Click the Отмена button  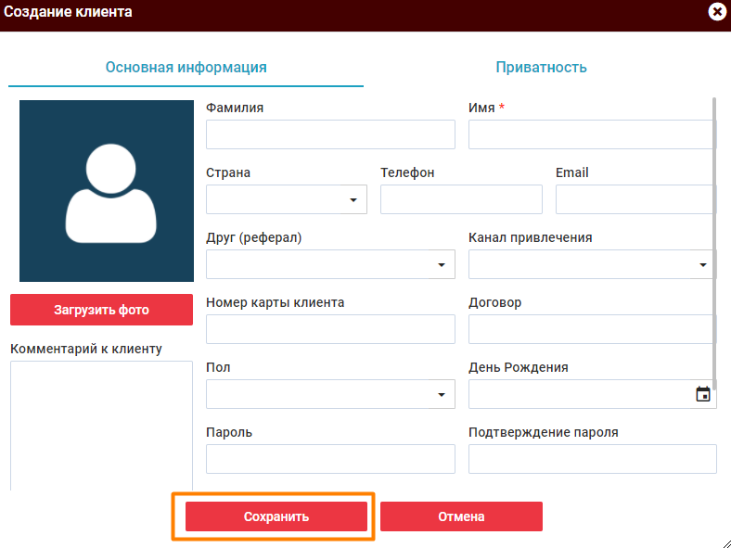click(x=461, y=516)
